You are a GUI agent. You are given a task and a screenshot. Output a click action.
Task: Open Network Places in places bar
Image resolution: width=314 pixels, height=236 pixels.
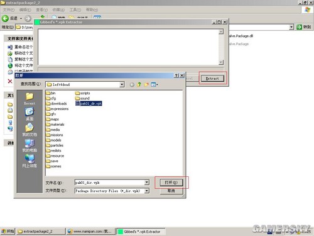(30, 161)
